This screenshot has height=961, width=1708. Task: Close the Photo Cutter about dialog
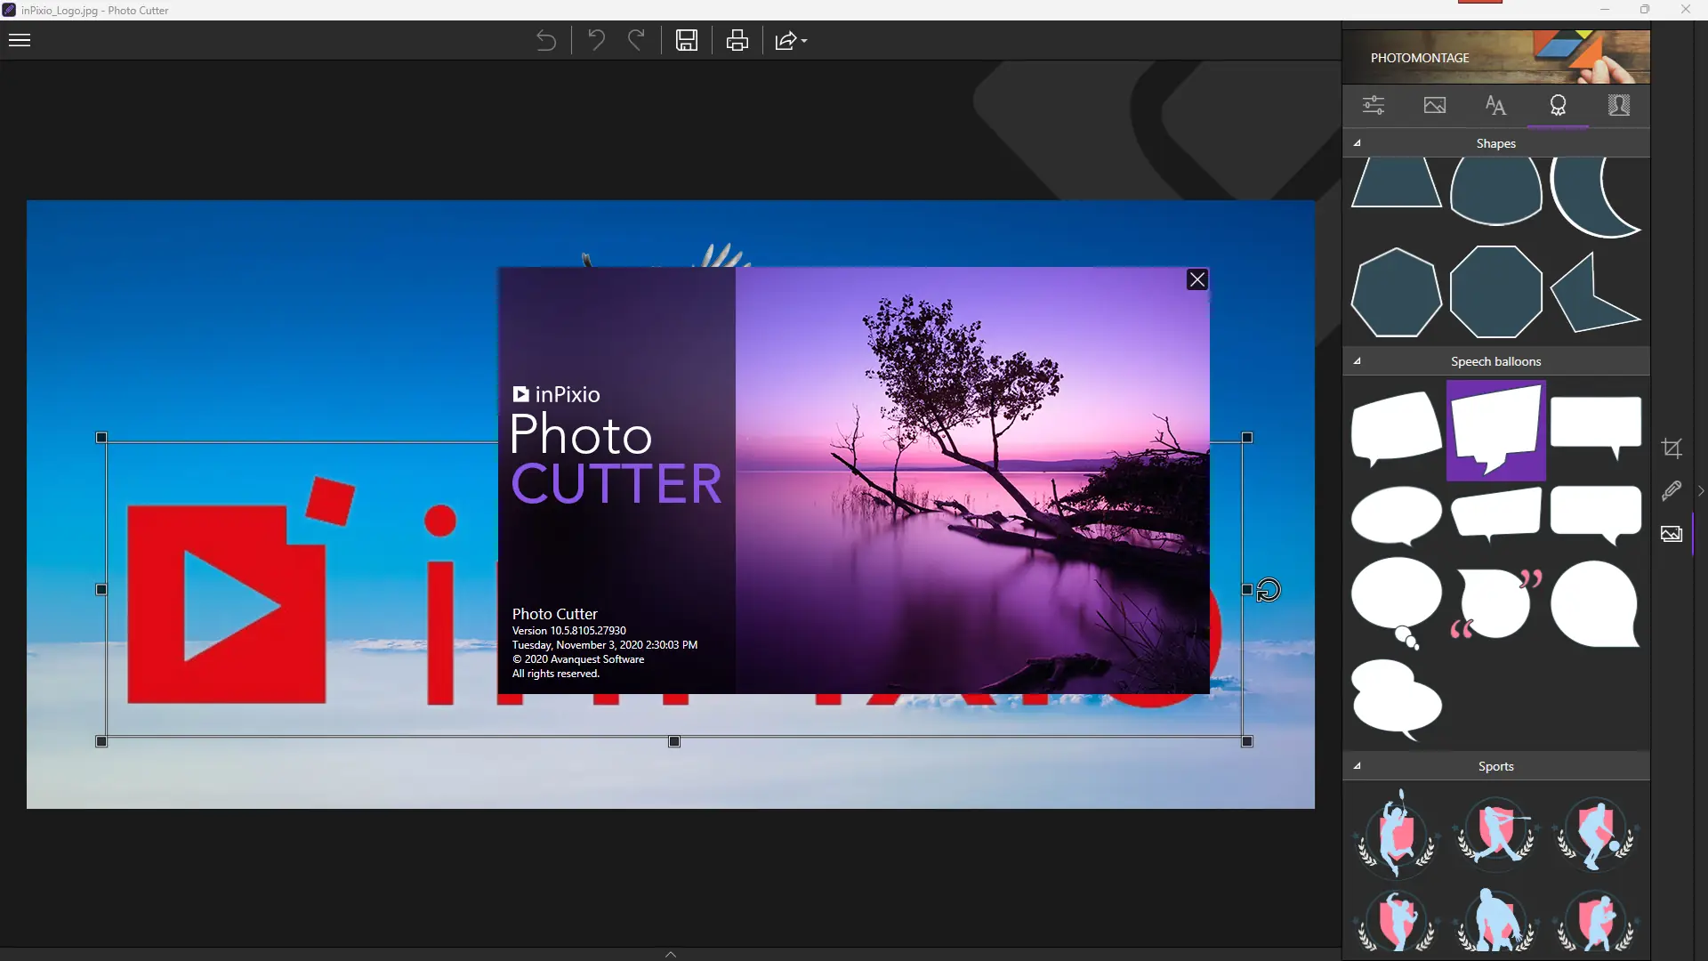coord(1197,280)
